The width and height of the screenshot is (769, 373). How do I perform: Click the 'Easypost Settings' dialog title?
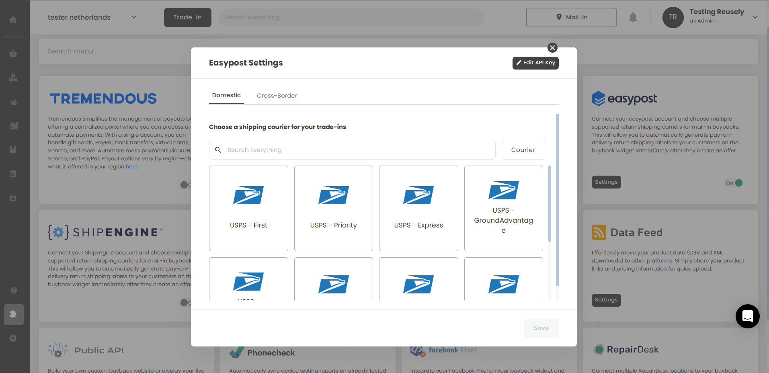[x=246, y=63]
